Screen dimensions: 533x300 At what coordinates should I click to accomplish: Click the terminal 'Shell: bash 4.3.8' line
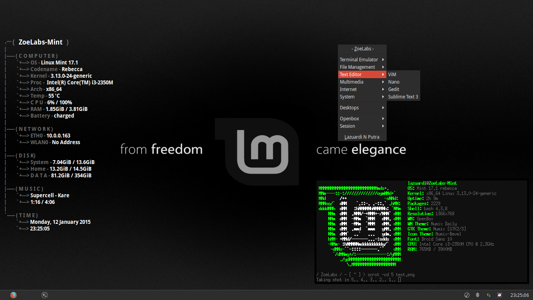(427, 209)
